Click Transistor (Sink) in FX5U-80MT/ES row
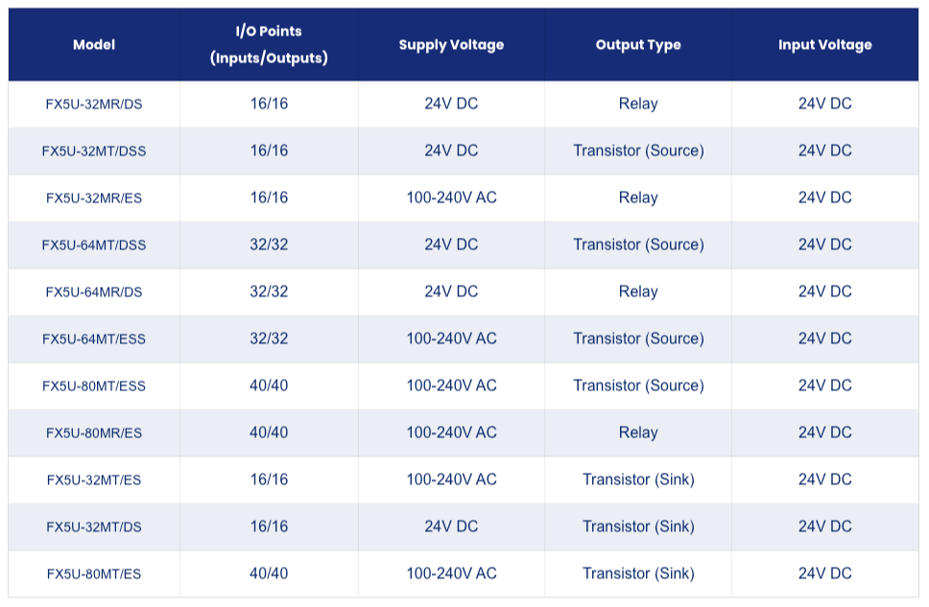This screenshot has height=607, width=929. 638,573
